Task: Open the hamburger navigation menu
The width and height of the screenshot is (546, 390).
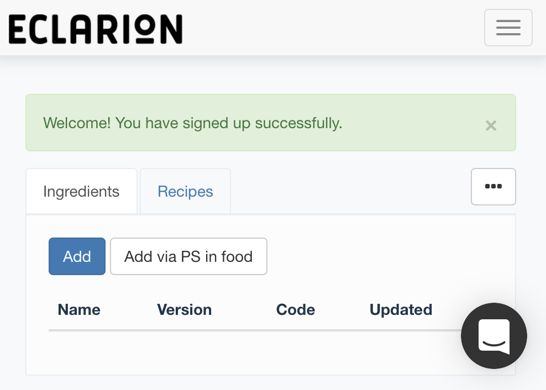Action: [508, 28]
